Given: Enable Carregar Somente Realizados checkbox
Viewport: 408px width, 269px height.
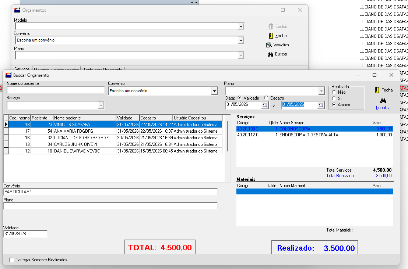Looking at the screenshot, I should tap(11, 260).
